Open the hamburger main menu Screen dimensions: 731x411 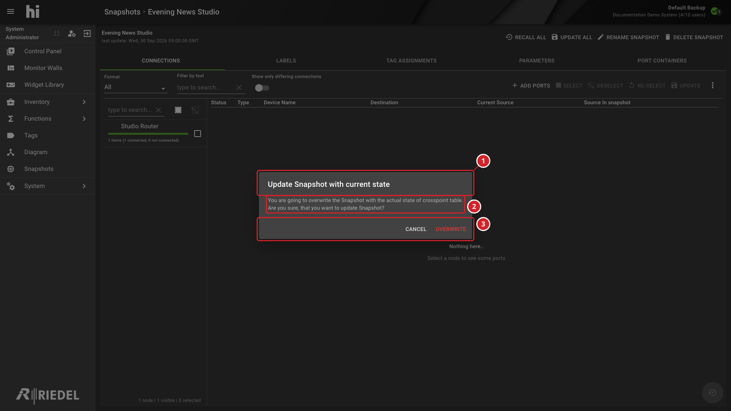[x=11, y=11]
